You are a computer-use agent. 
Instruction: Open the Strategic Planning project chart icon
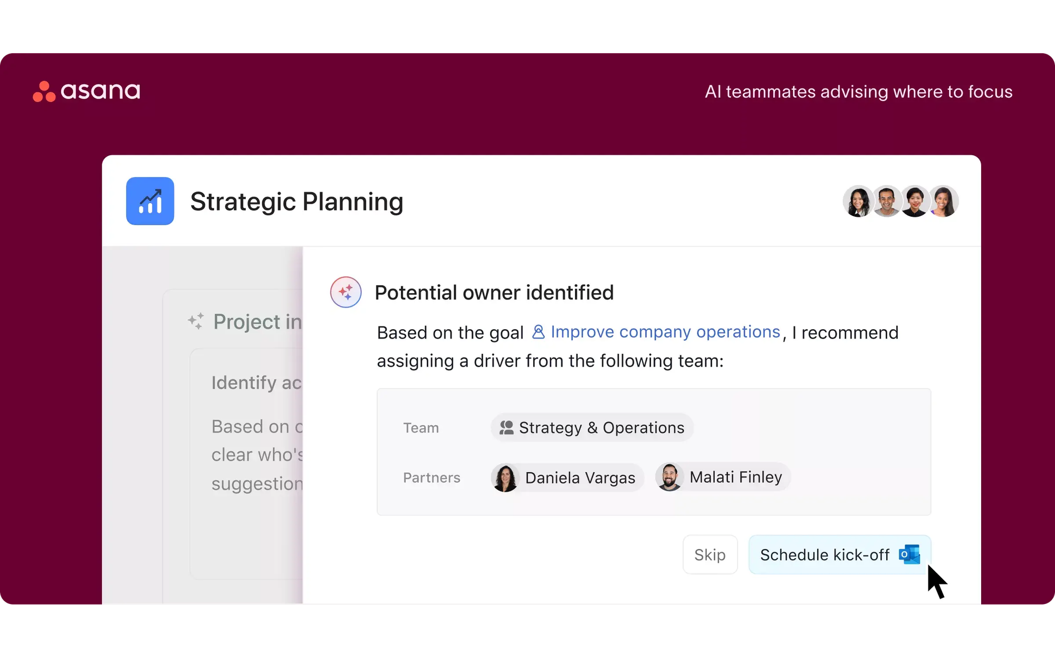(x=149, y=201)
